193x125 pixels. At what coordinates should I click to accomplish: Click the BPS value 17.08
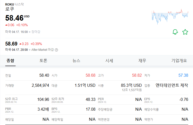tap(90, 109)
